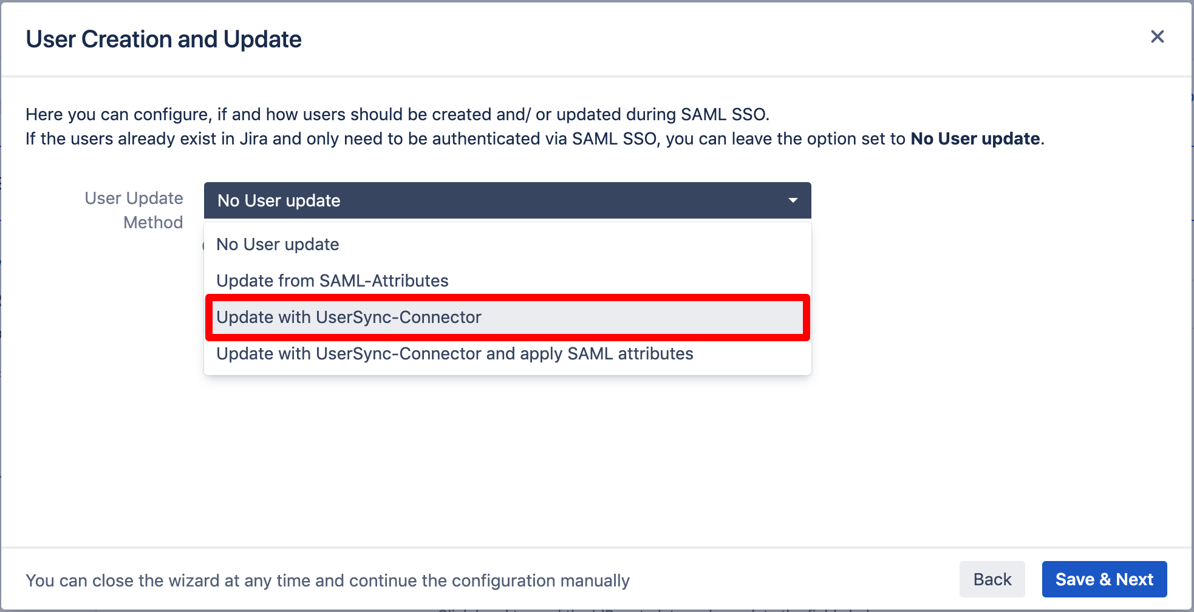Click the sentence about users existing in Jira
The width and height of the screenshot is (1194, 612).
coord(534,139)
